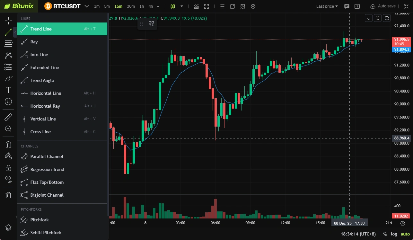Image resolution: width=413 pixels, height=240 pixels.
Task: Toggle the log scale option
Action: (x=394, y=234)
